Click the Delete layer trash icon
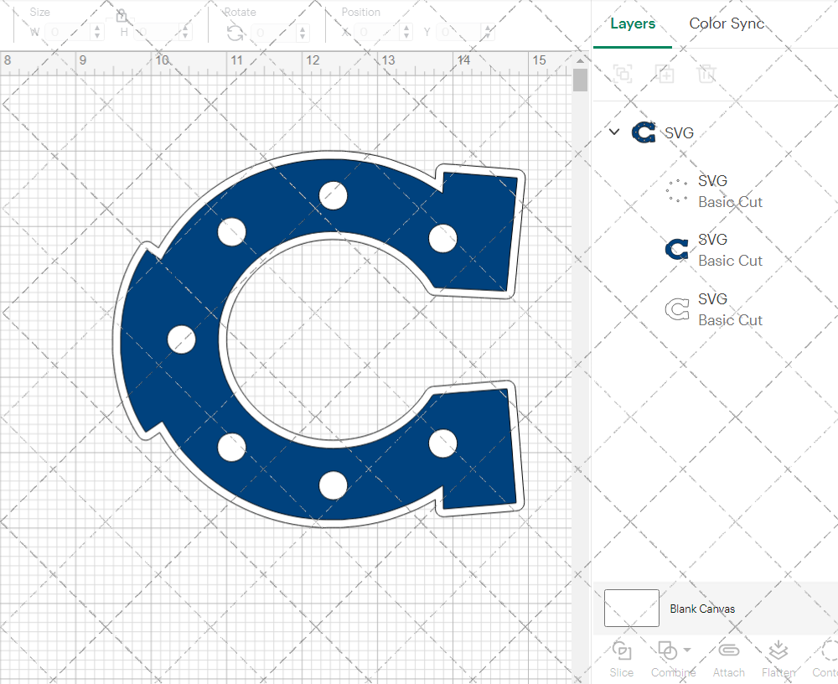This screenshot has height=684, width=838. coord(706,74)
